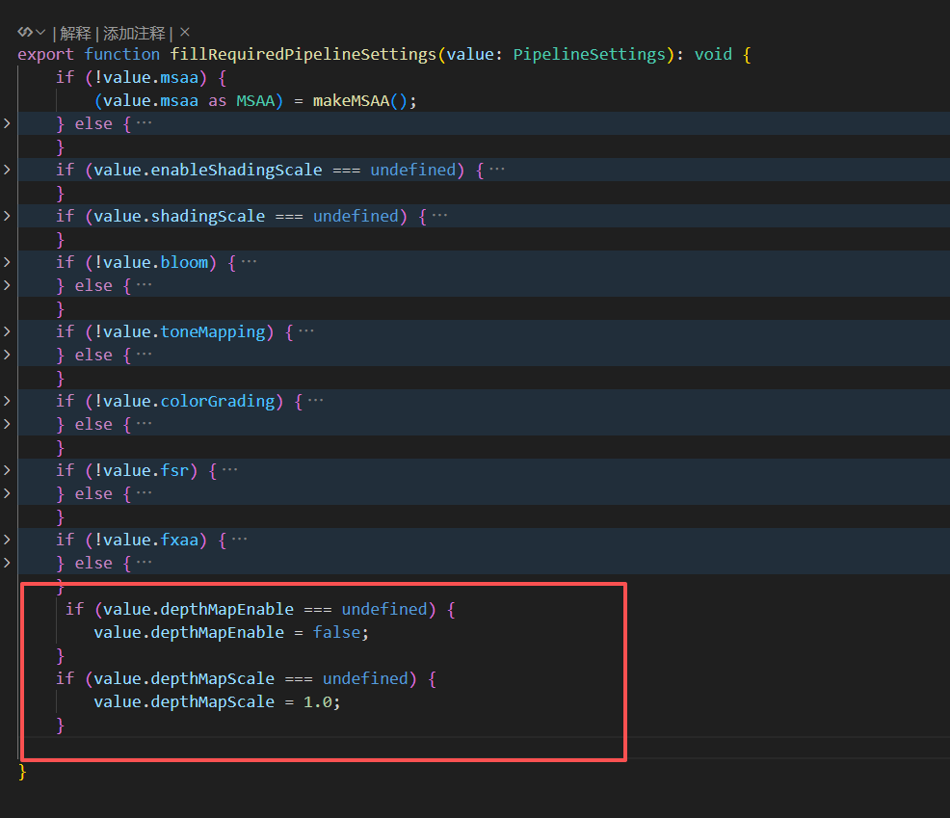Expand the !value.fsr if block

(7, 470)
